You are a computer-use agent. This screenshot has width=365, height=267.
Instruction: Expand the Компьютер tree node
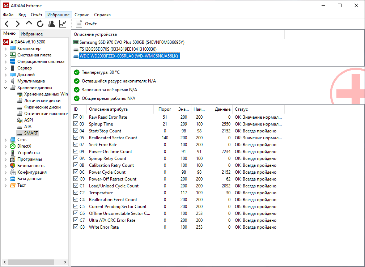pos(5,48)
